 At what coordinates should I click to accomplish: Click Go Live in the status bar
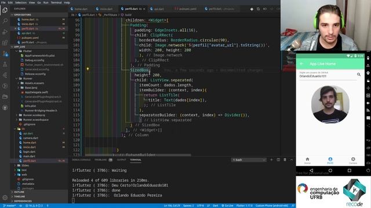point(227,206)
